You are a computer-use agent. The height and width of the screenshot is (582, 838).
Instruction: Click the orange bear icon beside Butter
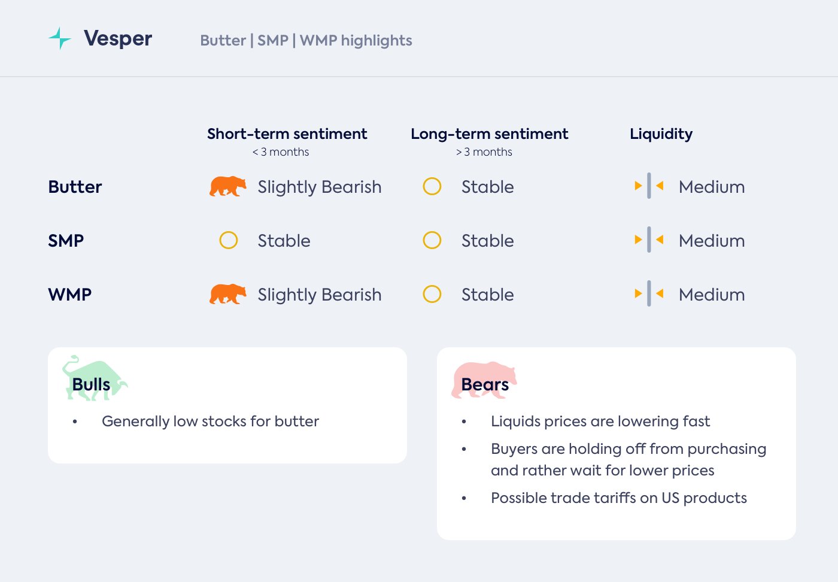click(x=227, y=187)
